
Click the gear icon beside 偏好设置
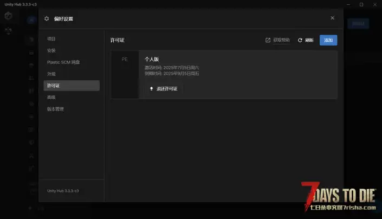47,19
